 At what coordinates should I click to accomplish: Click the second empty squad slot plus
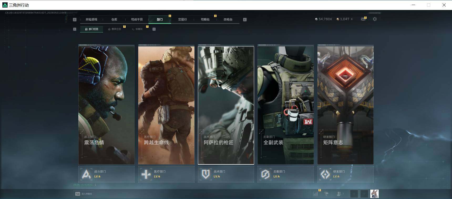click(x=364, y=194)
